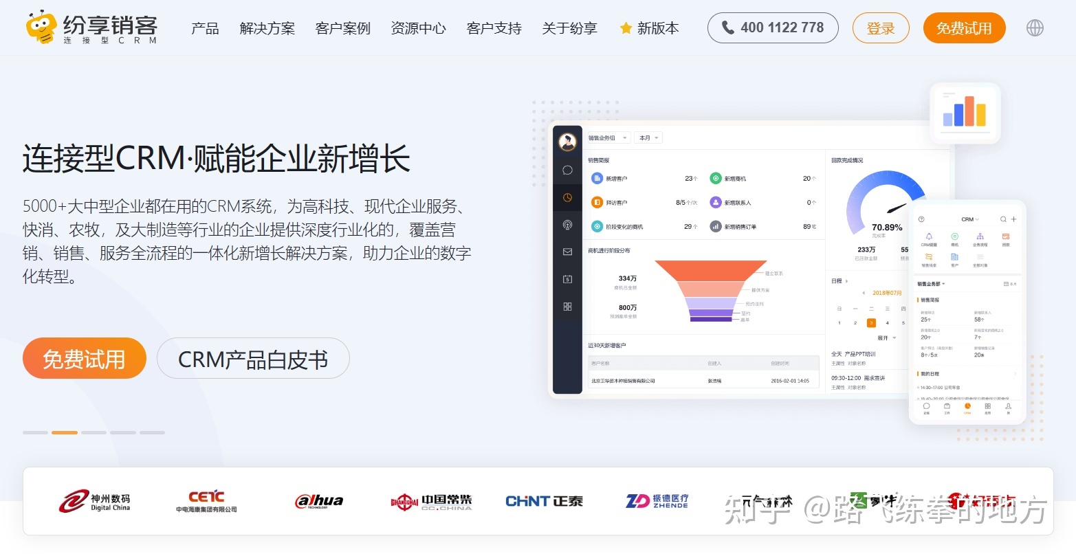Open the 客户 building icon on the mobile screen
Screen dimensions: 1076x554
point(954,257)
